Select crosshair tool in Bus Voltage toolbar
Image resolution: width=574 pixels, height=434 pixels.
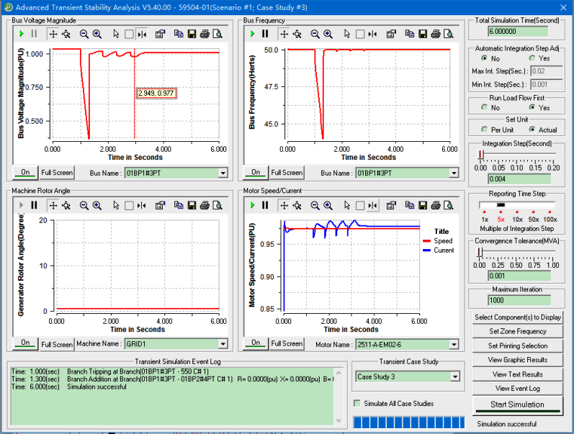tap(53, 34)
